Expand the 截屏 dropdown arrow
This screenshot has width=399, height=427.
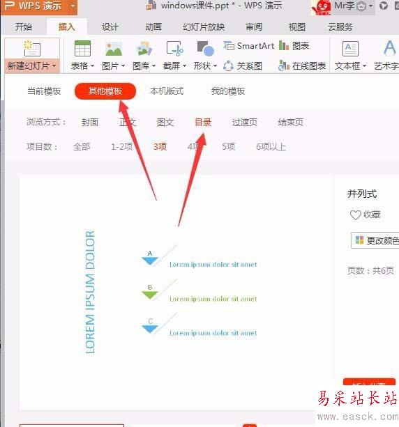coord(184,65)
